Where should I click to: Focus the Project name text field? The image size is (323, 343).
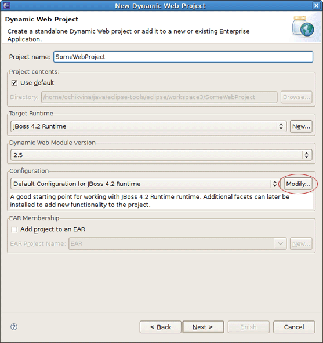point(183,57)
